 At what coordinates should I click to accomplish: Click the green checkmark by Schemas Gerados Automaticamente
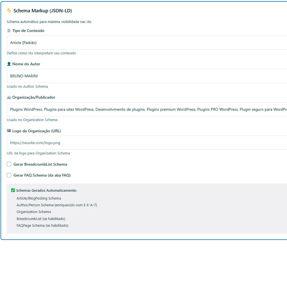pos(13,190)
